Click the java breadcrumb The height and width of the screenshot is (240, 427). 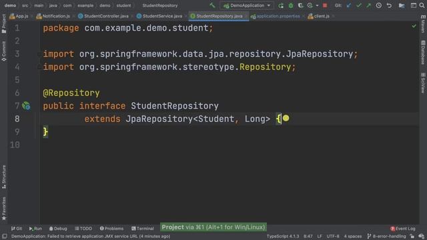point(53,5)
